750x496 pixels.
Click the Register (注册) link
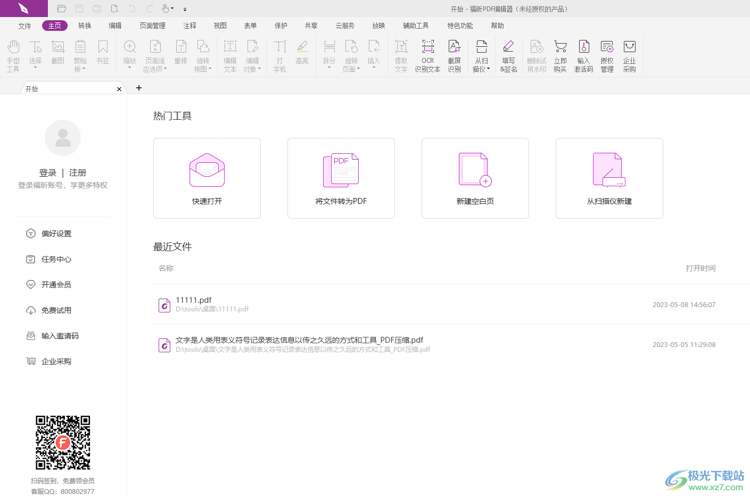[x=78, y=173]
